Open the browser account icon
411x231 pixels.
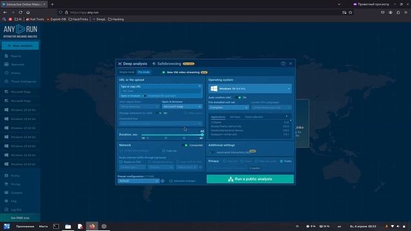390,12
